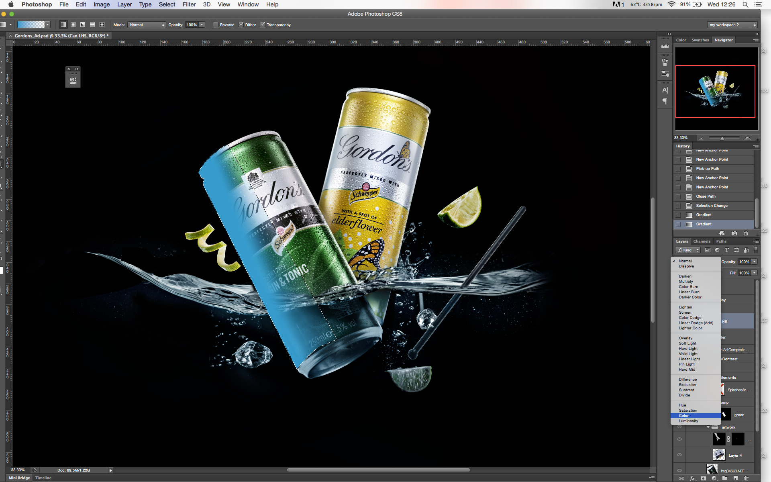Create a new layer icon

point(736,478)
